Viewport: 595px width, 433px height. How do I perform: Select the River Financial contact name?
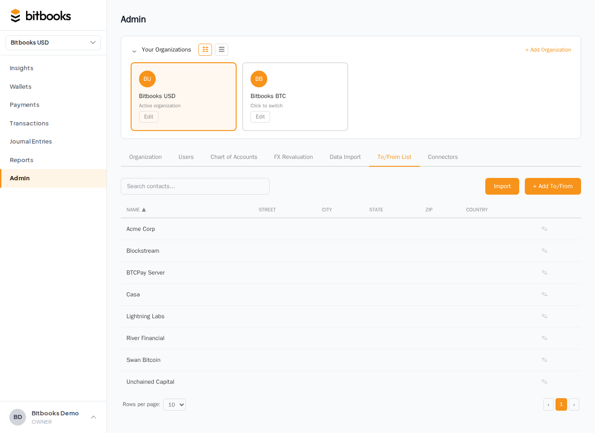tap(145, 338)
